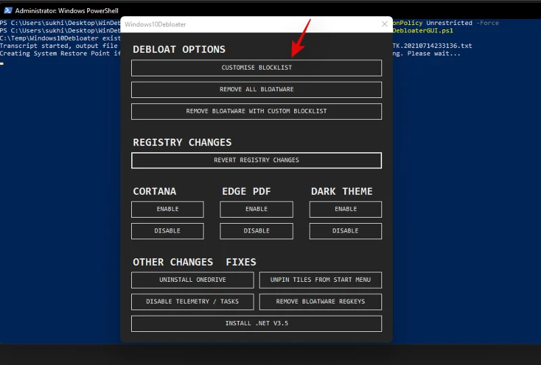Screen dimensions: 541x365
Task: Click Revert Registry Changes
Action: (x=256, y=160)
